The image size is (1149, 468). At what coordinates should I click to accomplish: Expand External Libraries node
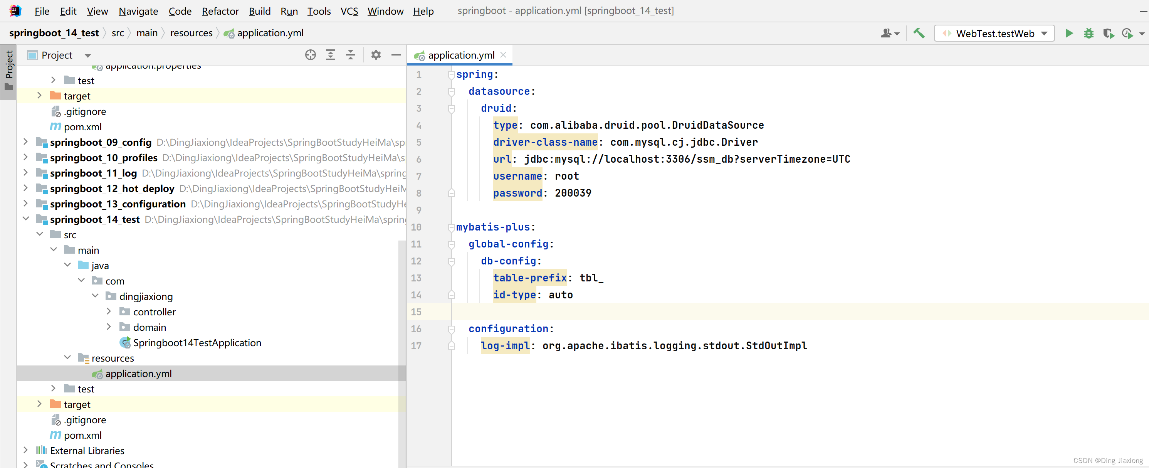[x=25, y=450]
